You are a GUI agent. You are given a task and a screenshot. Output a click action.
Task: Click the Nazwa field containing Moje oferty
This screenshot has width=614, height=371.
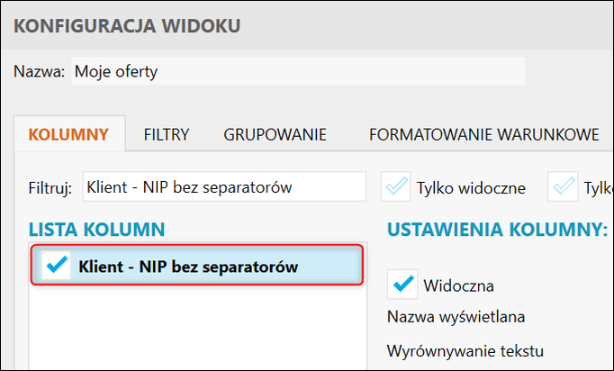tap(297, 71)
